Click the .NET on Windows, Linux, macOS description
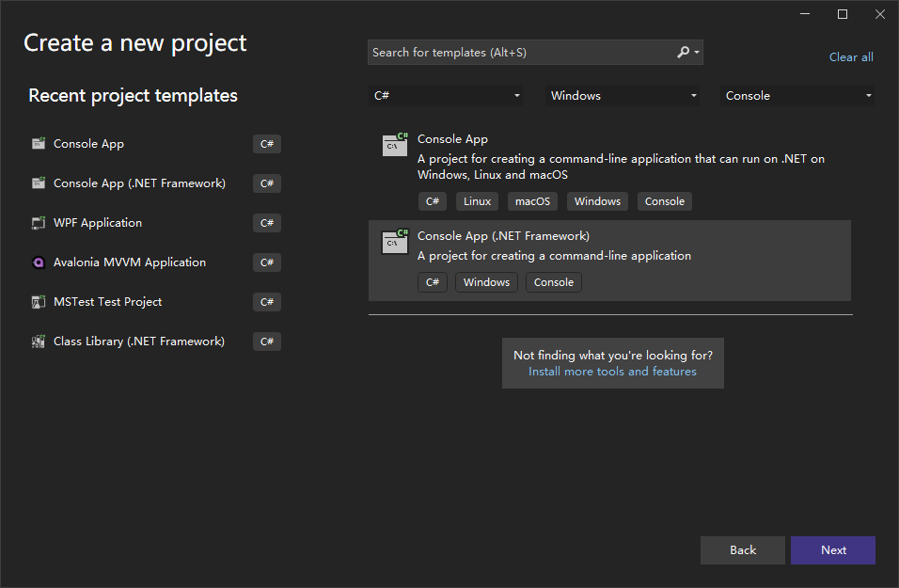 coord(621,167)
